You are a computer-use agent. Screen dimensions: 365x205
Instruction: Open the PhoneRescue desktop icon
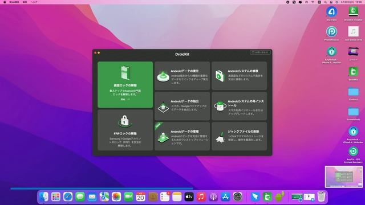[331, 34]
